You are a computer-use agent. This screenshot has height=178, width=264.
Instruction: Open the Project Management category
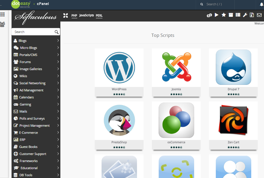tap(36, 126)
